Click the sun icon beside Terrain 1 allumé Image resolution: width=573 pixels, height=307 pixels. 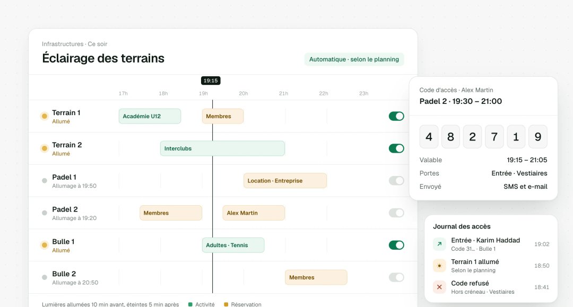[439, 266]
